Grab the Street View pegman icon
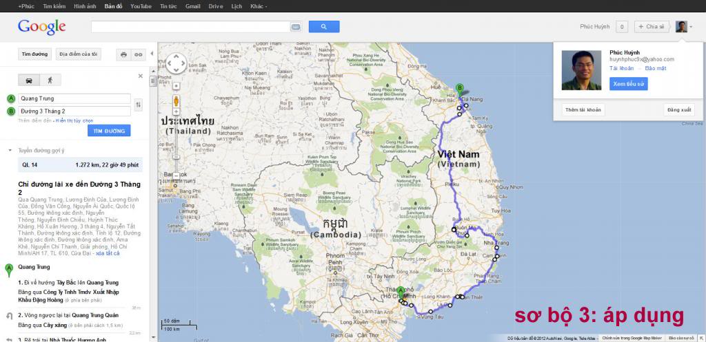706x342 pixels. [176, 100]
